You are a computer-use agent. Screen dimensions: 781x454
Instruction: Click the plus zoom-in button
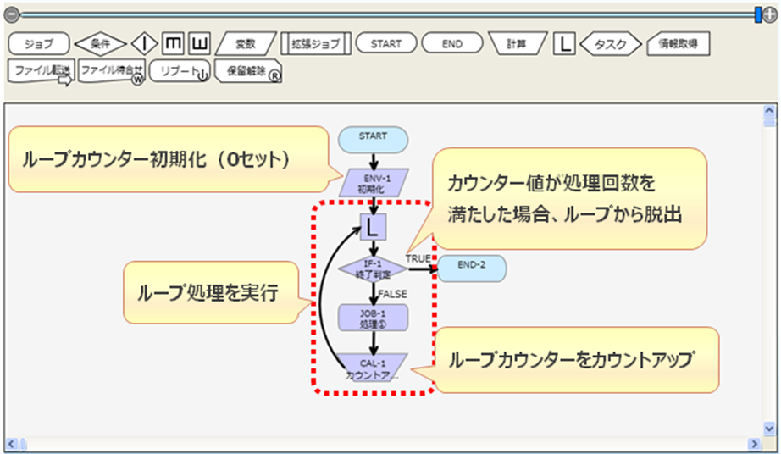(769, 15)
